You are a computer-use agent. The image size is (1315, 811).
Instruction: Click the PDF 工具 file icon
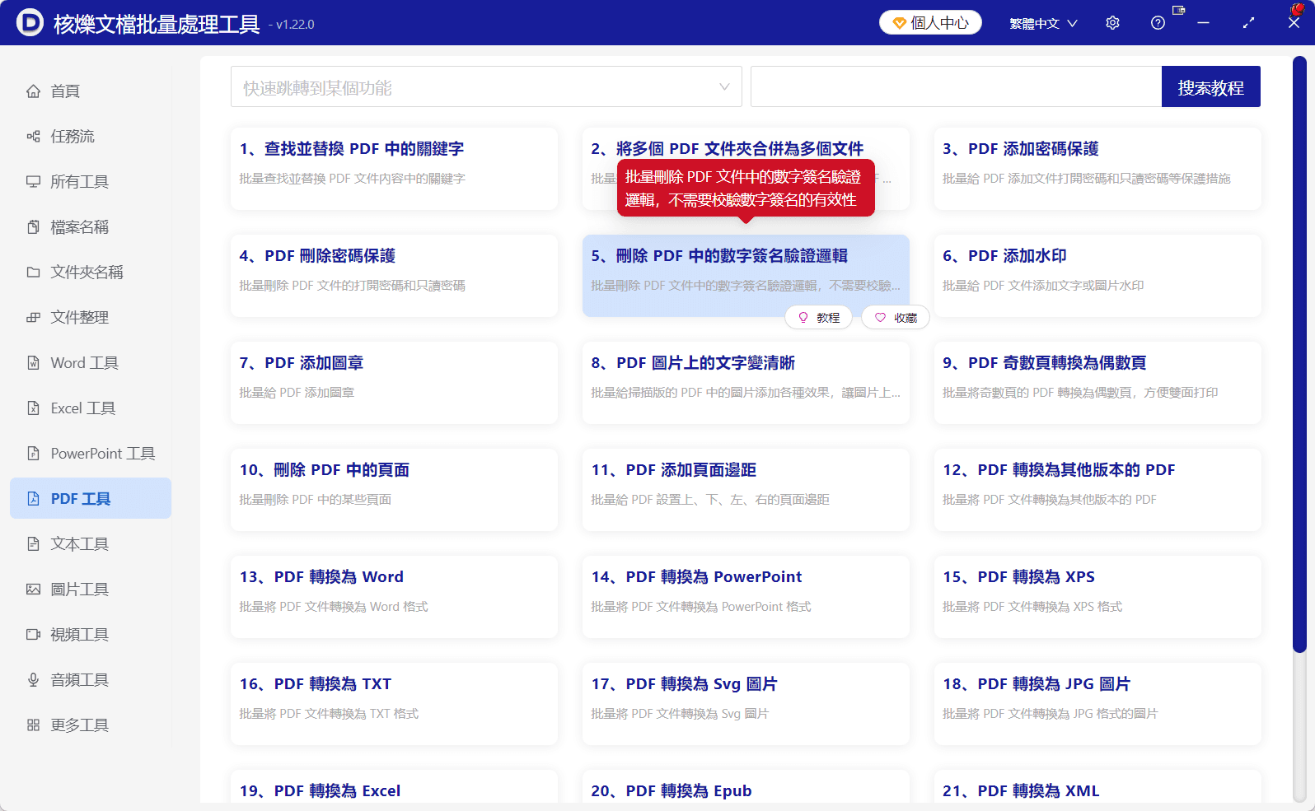(33, 499)
